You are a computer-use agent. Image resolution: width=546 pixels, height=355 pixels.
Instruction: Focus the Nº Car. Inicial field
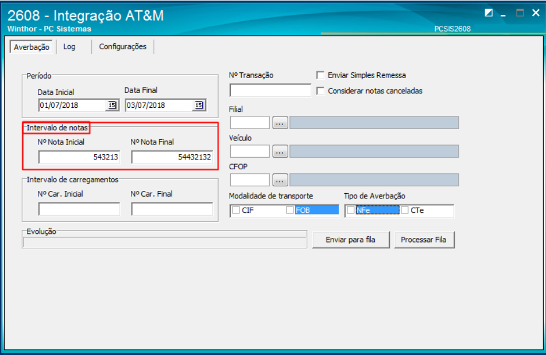coord(79,209)
